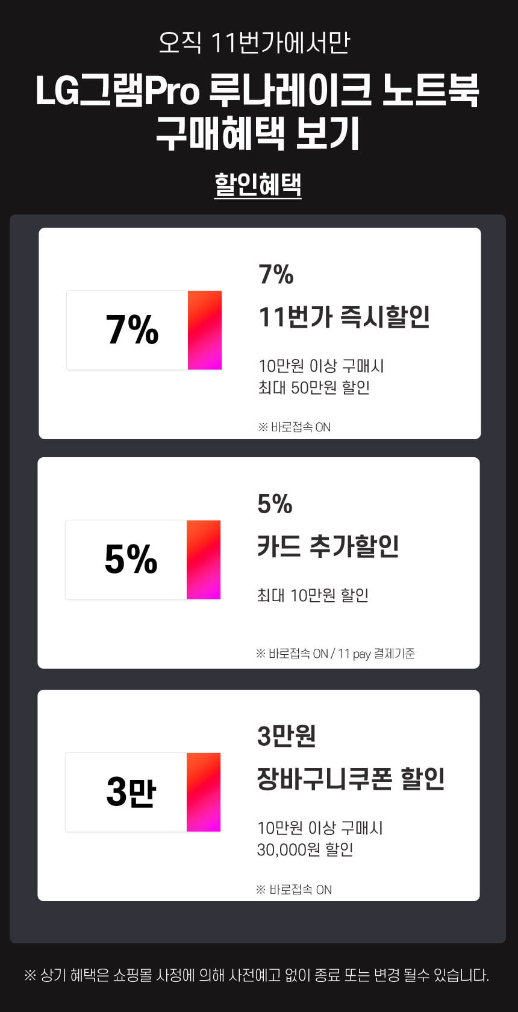Click 구매혜택 보기 headline text
The height and width of the screenshot is (1012, 518).
point(258,133)
